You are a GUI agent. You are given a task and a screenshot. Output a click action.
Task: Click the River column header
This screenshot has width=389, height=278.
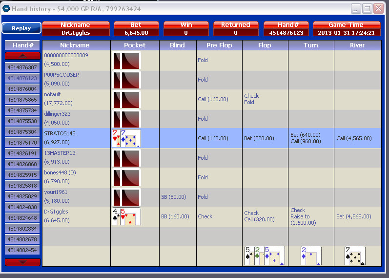click(x=357, y=45)
